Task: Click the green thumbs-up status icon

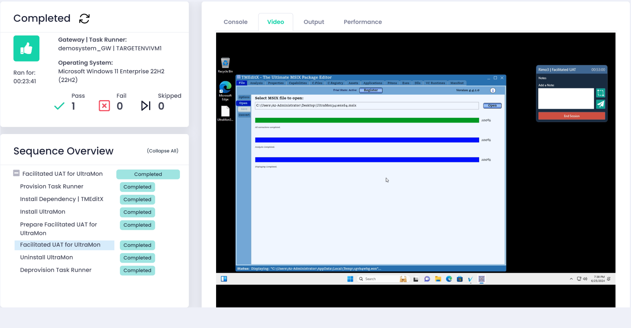Action: 26,48
